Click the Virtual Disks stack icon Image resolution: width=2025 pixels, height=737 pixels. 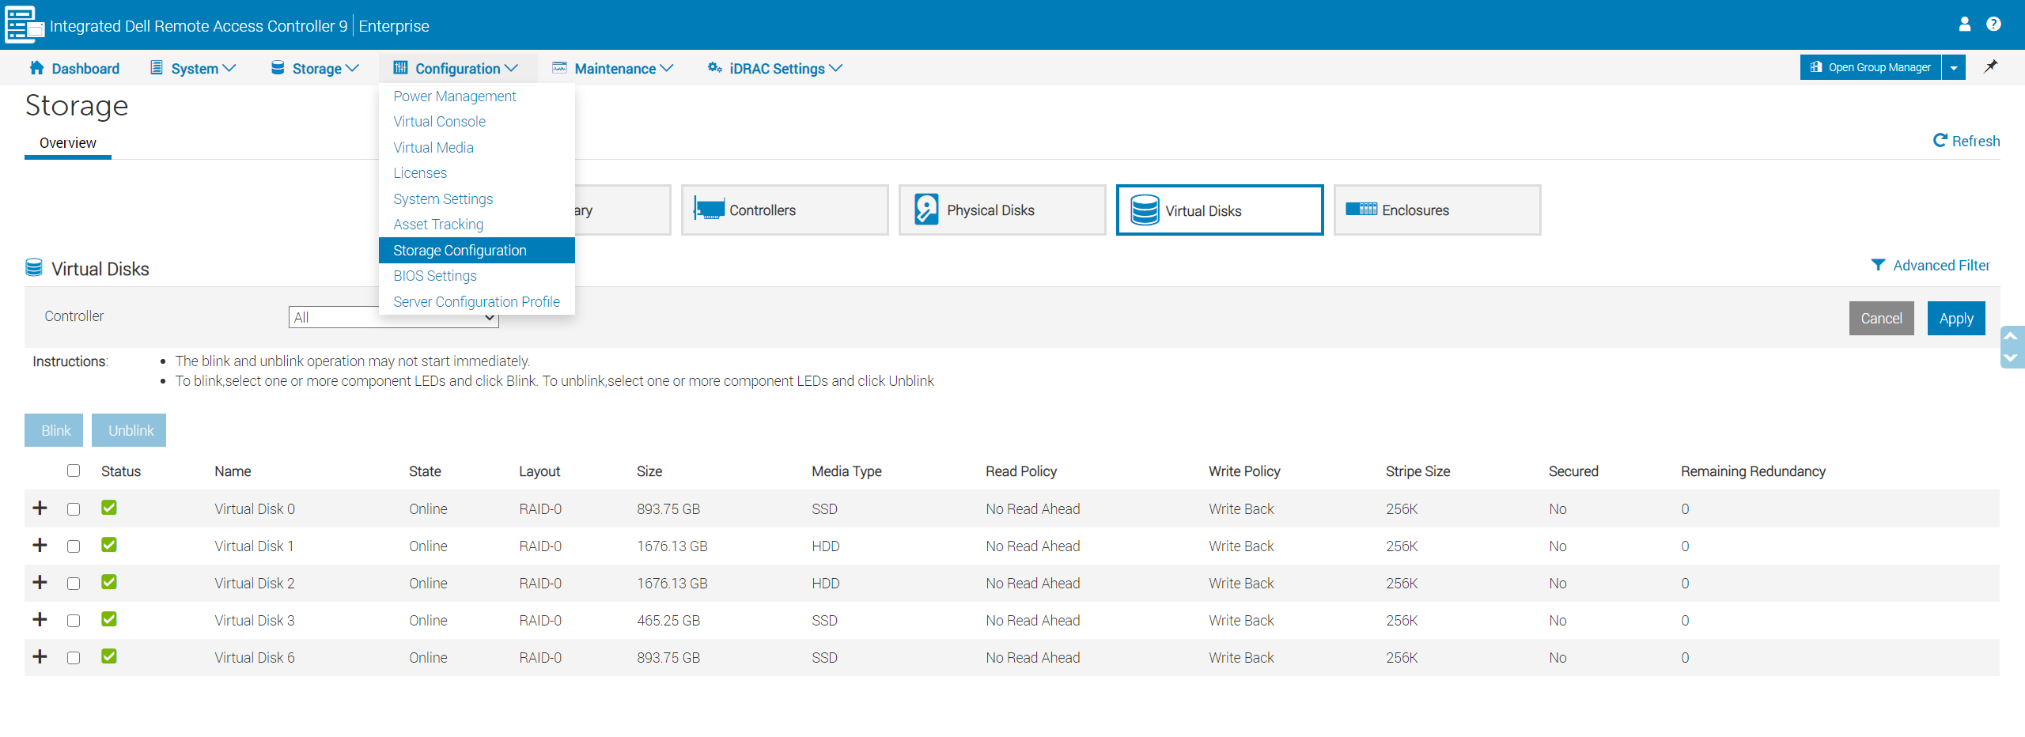[1145, 210]
